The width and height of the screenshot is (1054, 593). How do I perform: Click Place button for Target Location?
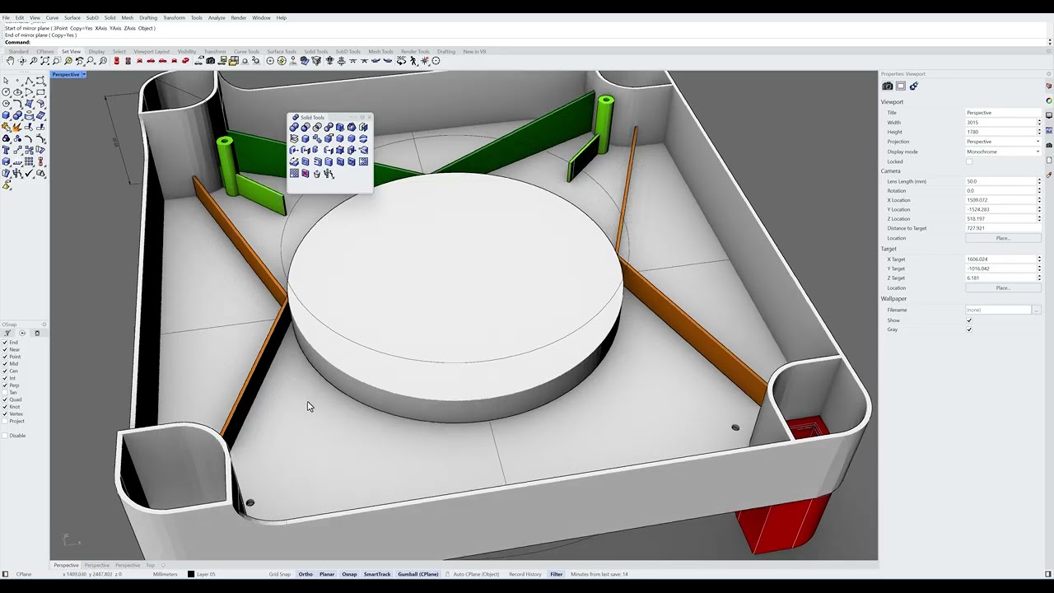tap(1003, 288)
